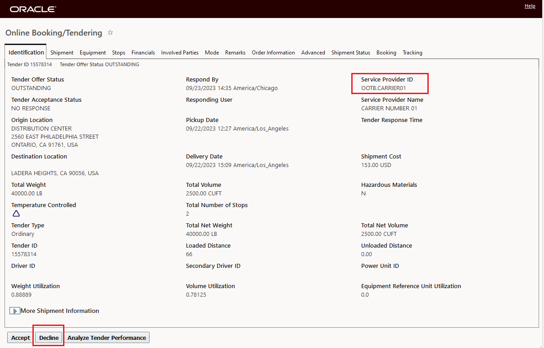Click the NO RESPONSE acceptance status
The image size is (544, 348).
(x=31, y=108)
